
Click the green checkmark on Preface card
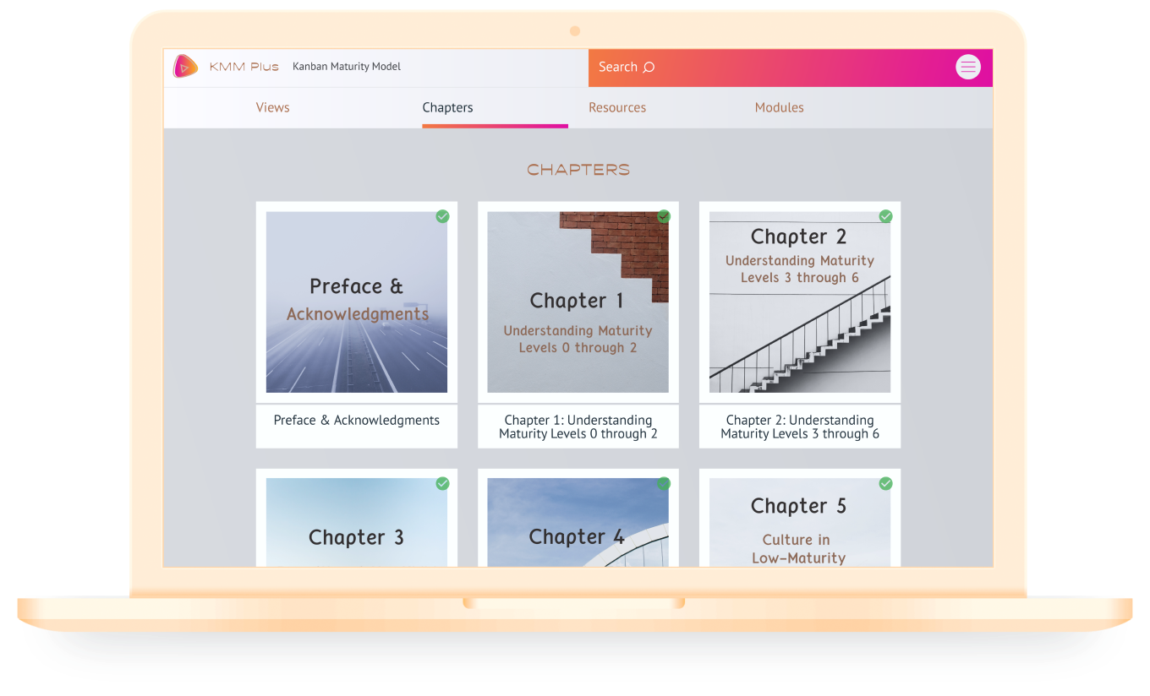(x=442, y=216)
